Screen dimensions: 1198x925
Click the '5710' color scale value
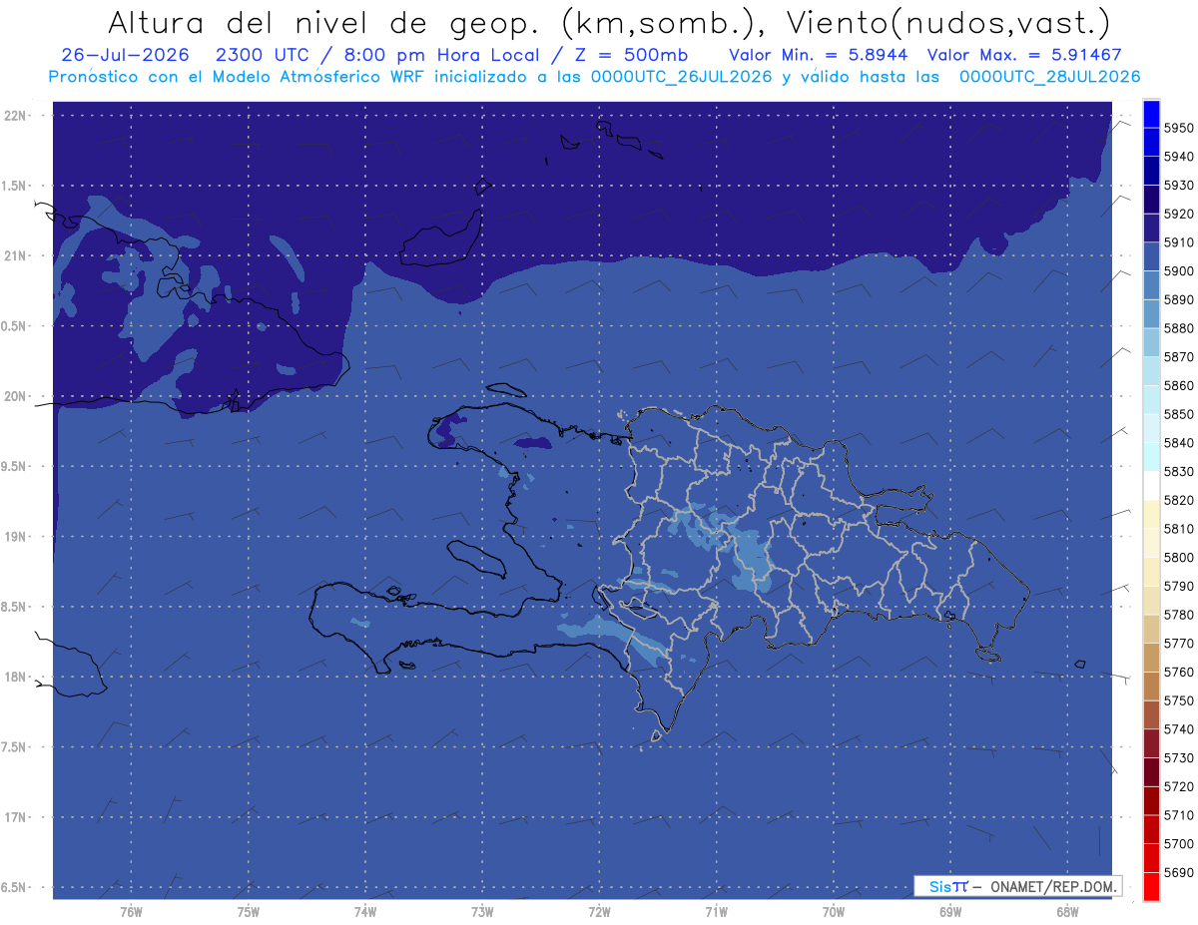(x=1179, y=815)
